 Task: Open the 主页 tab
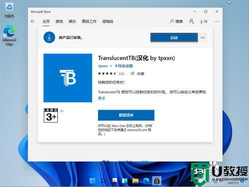pos(46,21)
